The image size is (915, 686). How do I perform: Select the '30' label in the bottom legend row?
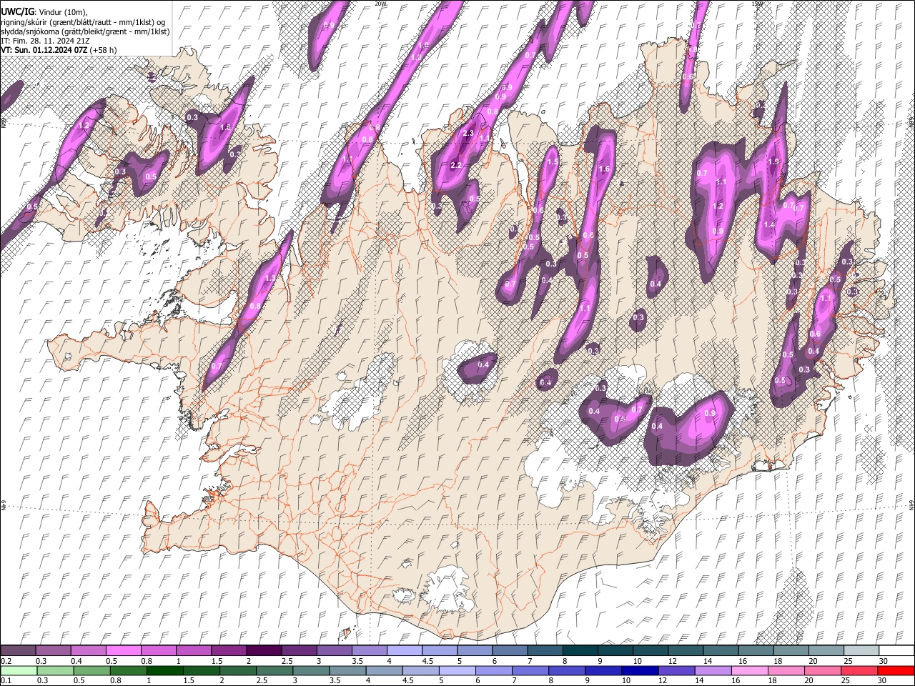(883, 681)
